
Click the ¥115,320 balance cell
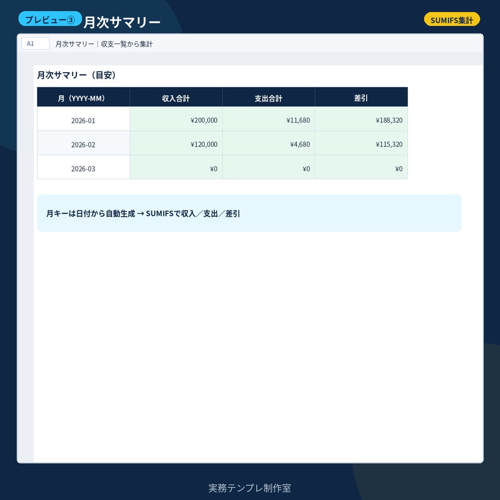click(x=361, y=143)
